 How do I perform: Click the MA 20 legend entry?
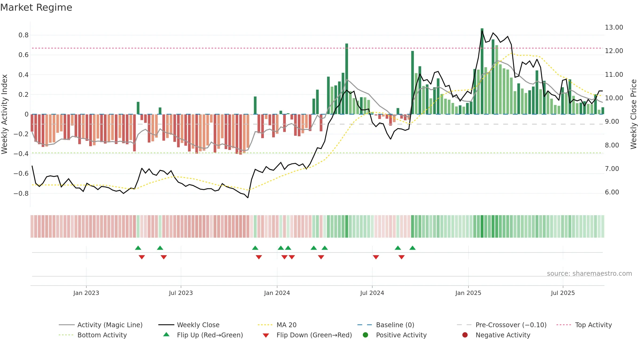(x=277, y=325)
